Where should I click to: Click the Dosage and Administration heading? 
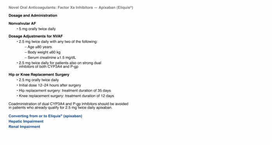pos(33,15)
